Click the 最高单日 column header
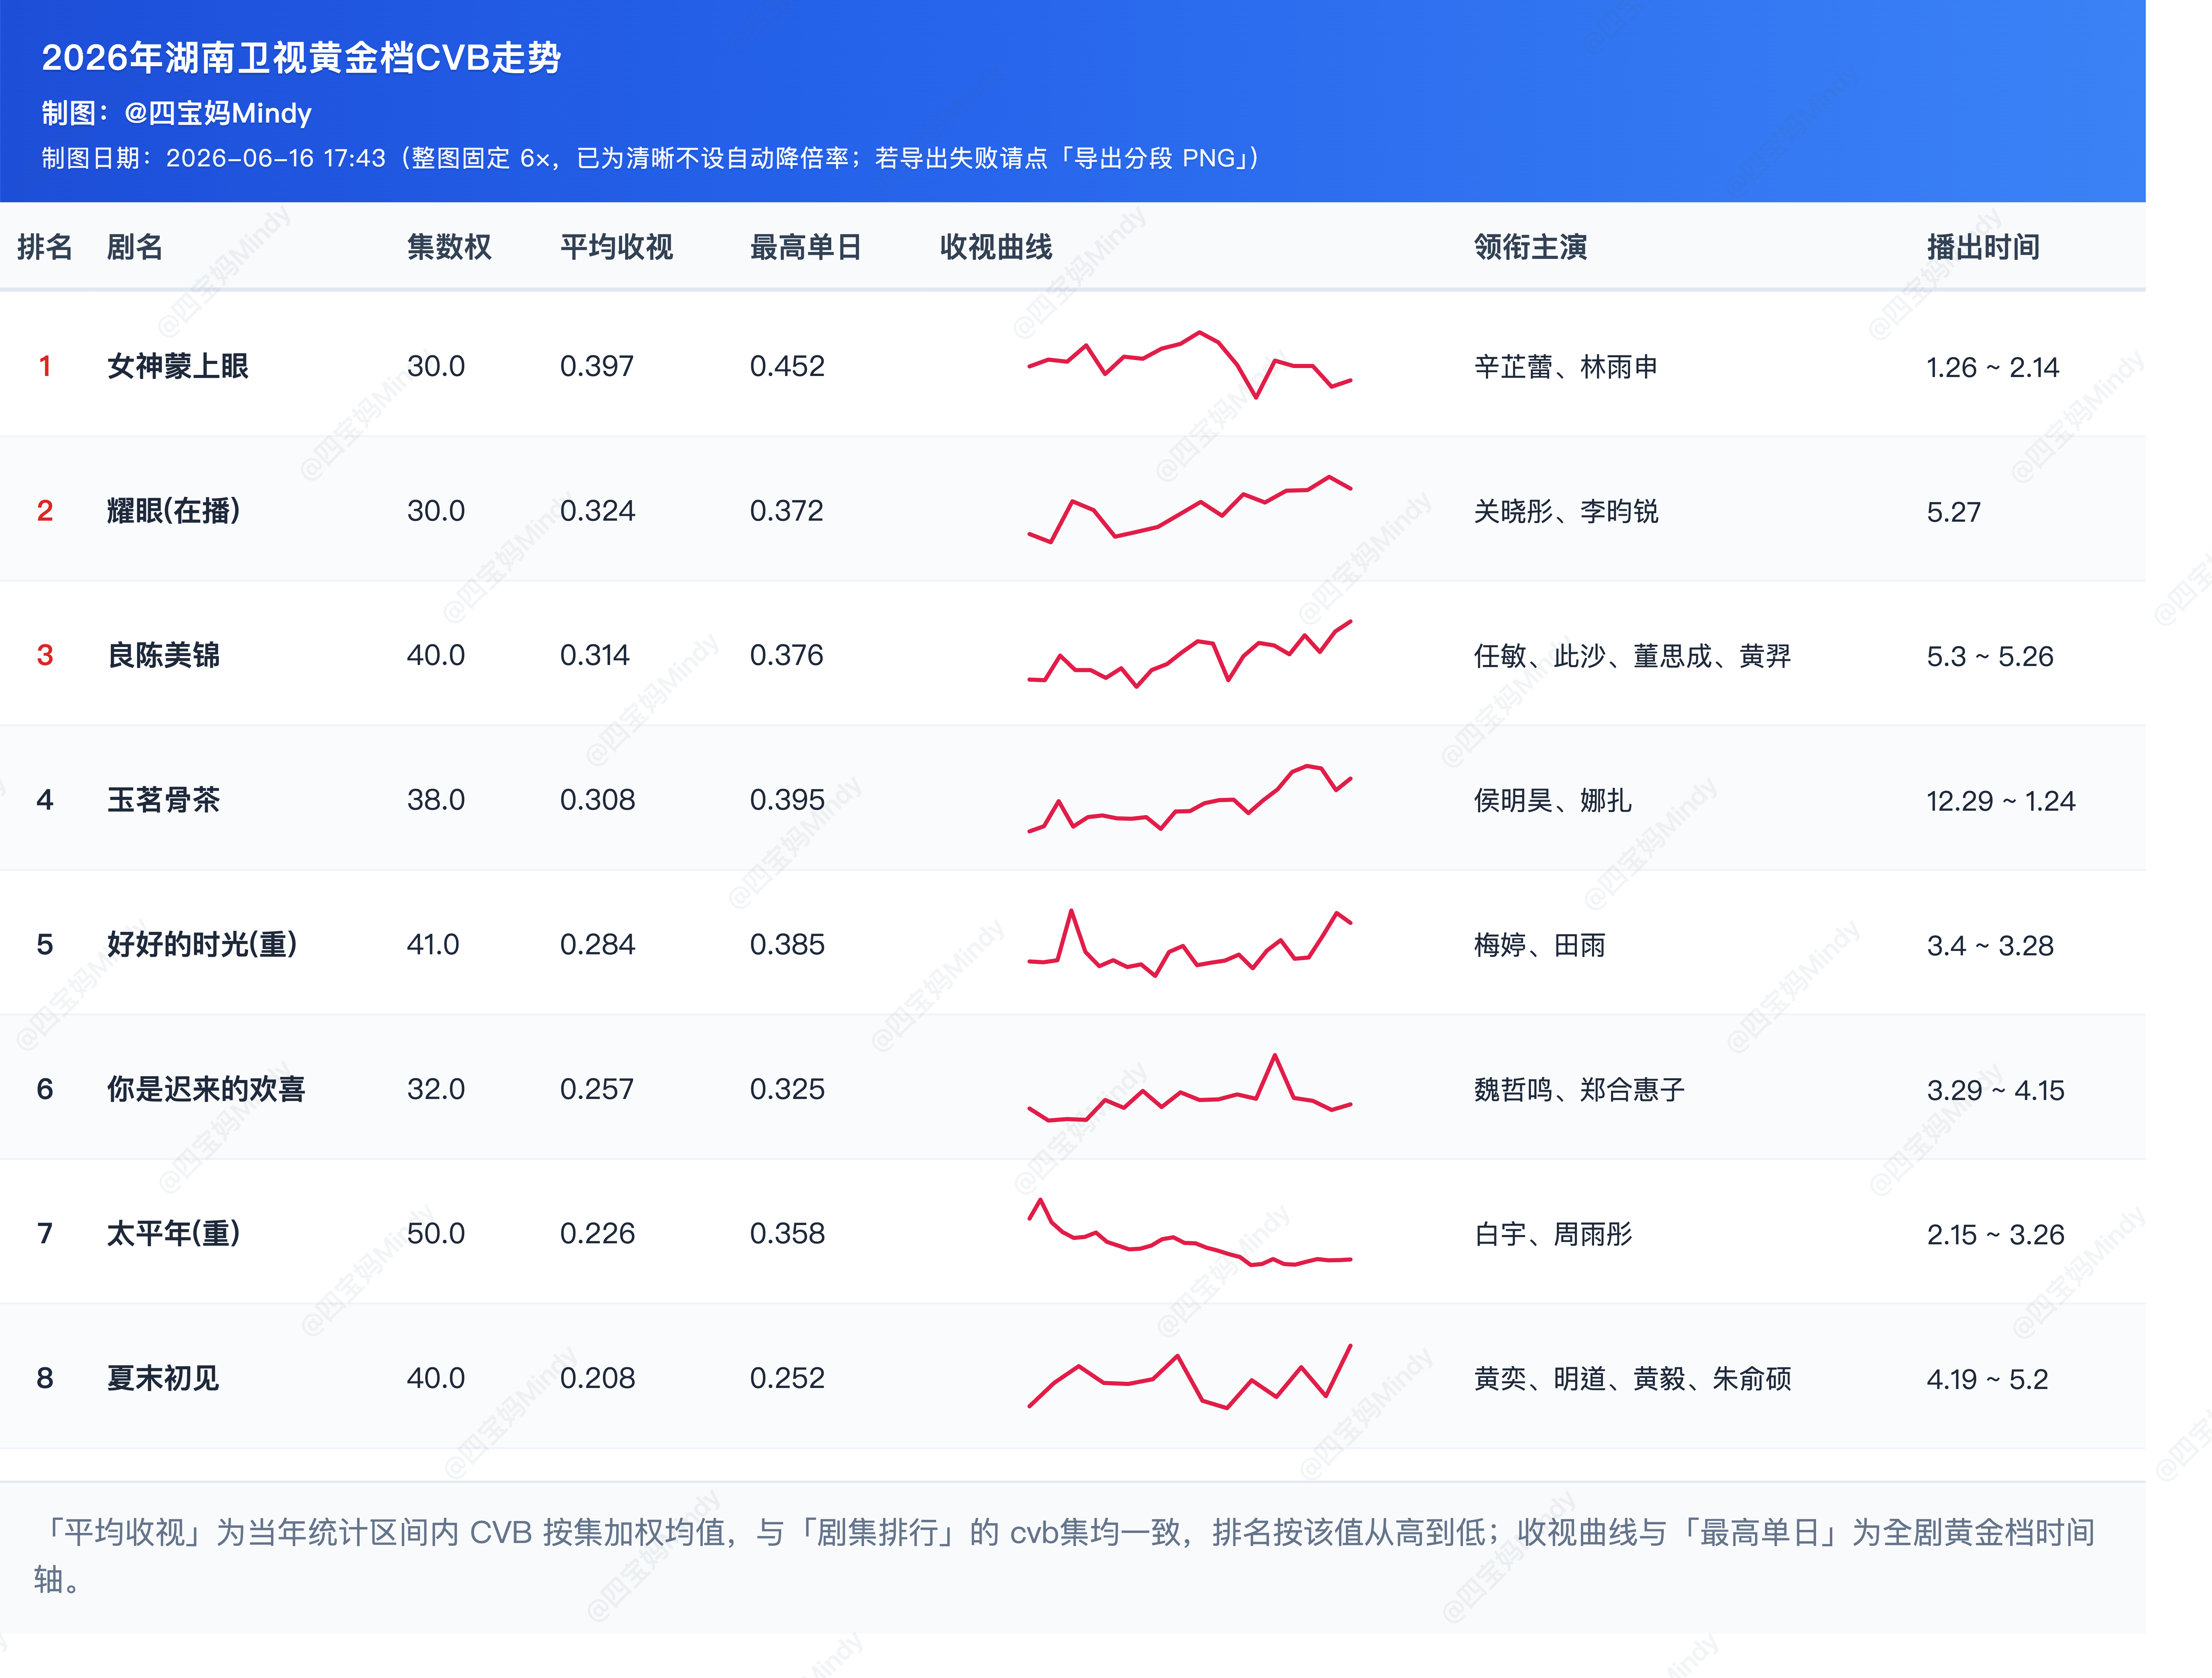 (806, 247)
